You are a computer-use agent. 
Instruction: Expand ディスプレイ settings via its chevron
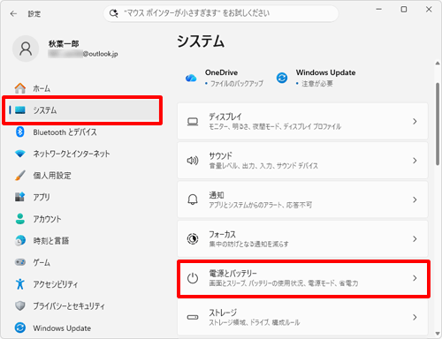[415, 121]
